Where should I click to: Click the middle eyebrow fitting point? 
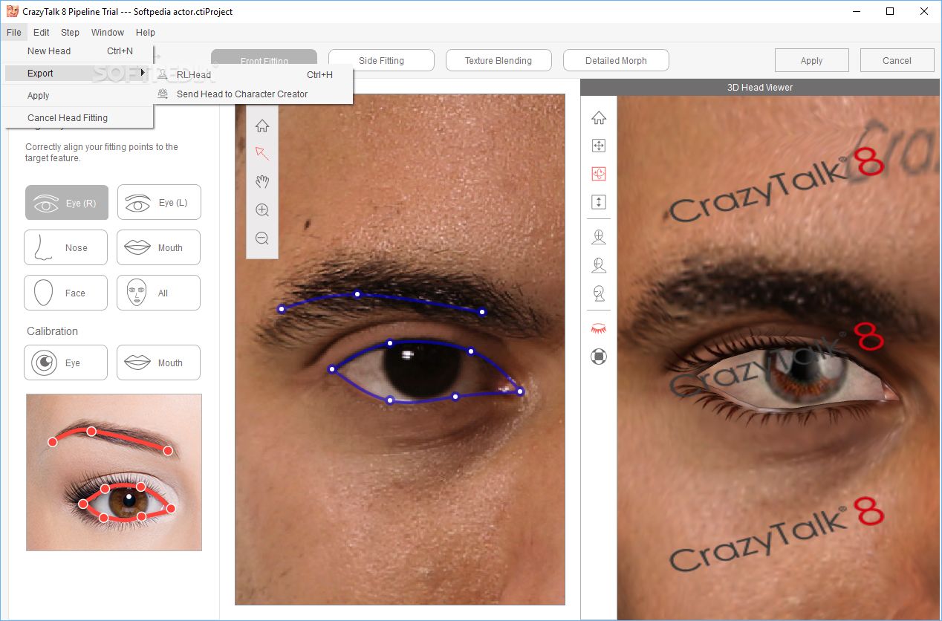click(357, 294)
